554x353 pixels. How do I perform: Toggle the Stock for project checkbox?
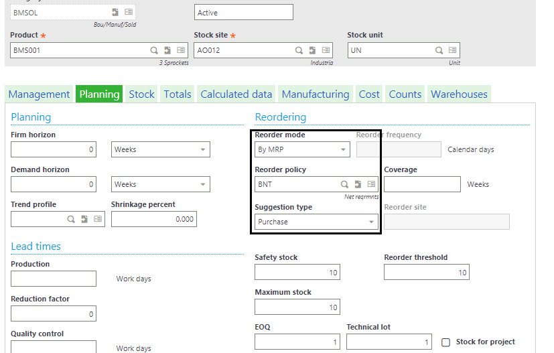[446, 342]
